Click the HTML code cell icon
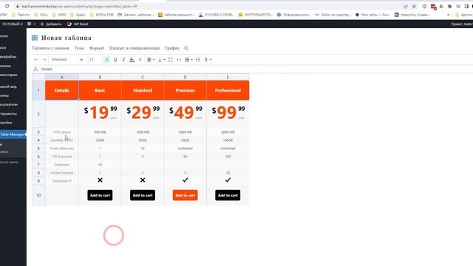473x266 pixels. click(x=179, y=60)
